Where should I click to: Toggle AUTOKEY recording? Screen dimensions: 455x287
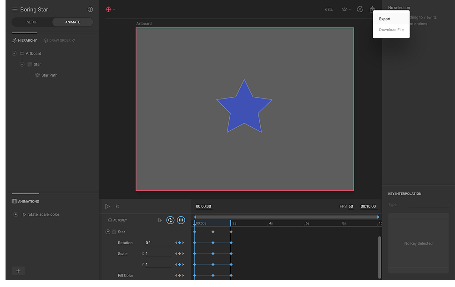click(119, 220)
